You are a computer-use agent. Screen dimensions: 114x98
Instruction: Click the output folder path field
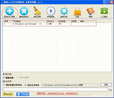(x=70, y=85)
